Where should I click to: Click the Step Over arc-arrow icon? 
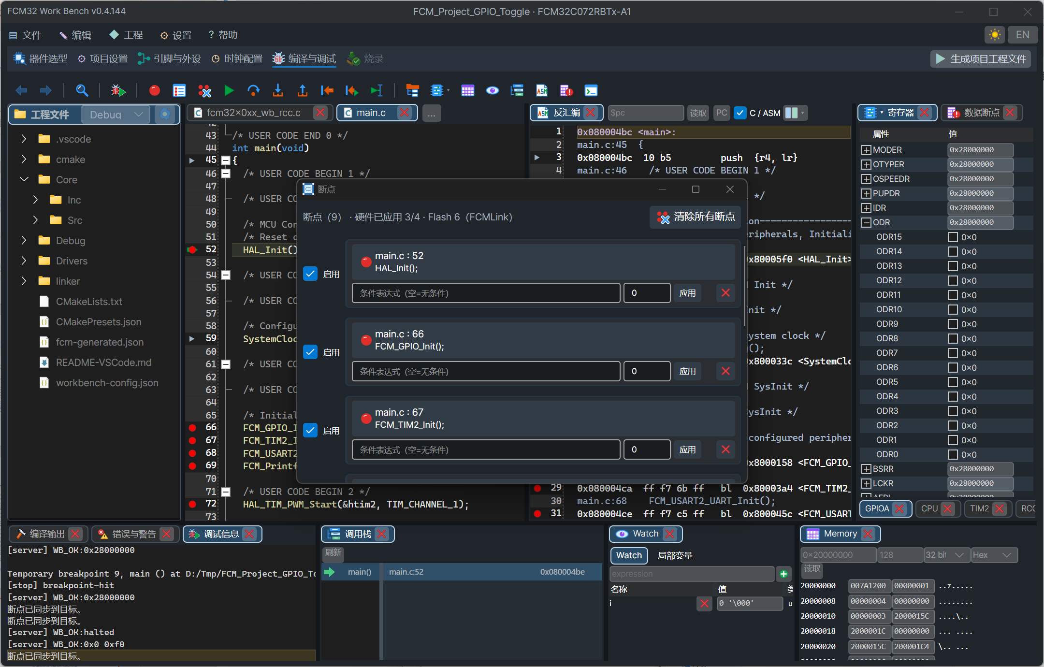pyautogui.click(x=253, y=90)
